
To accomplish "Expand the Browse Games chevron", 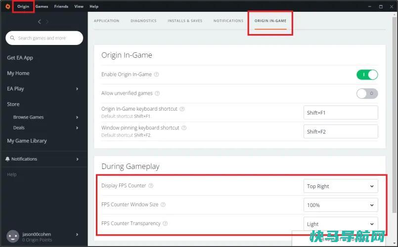I will click(x=77, y=117).
